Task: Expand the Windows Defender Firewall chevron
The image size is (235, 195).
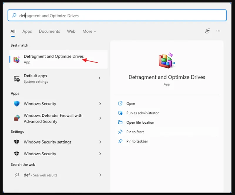Action: coord(100,118)
